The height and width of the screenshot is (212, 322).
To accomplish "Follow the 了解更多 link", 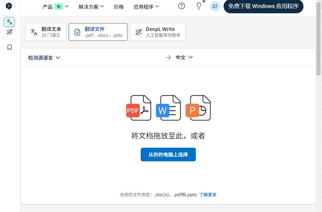I will tap(208, 195).
